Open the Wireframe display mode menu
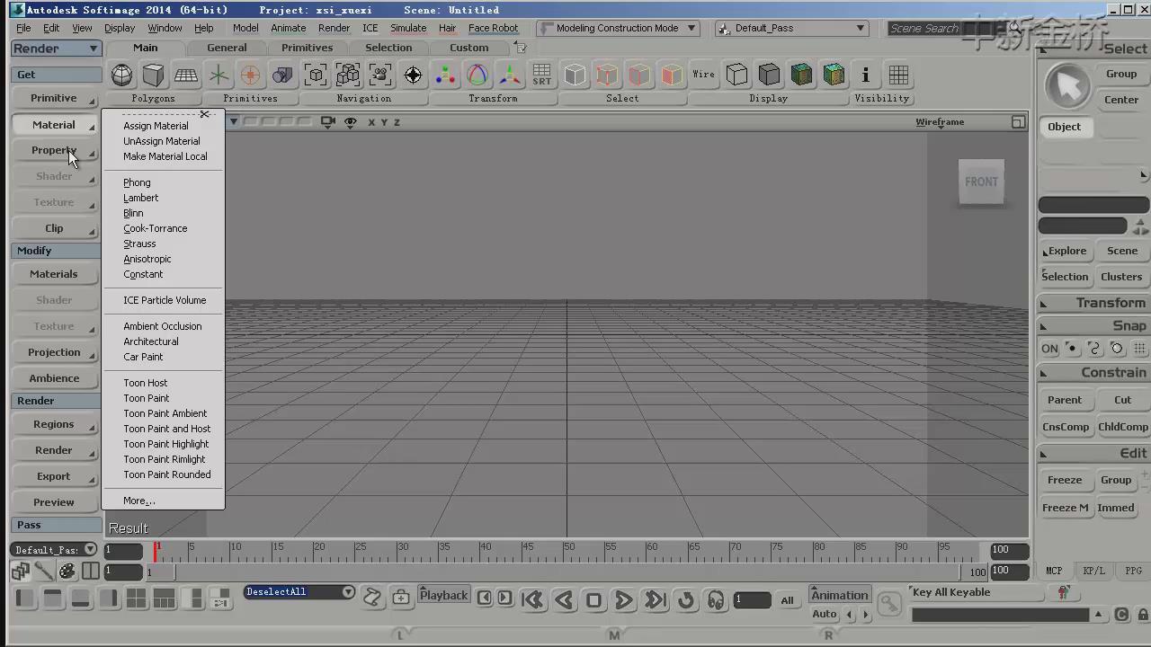The height and width of the screenshot is (647, 1151). [x=940, y=121]
